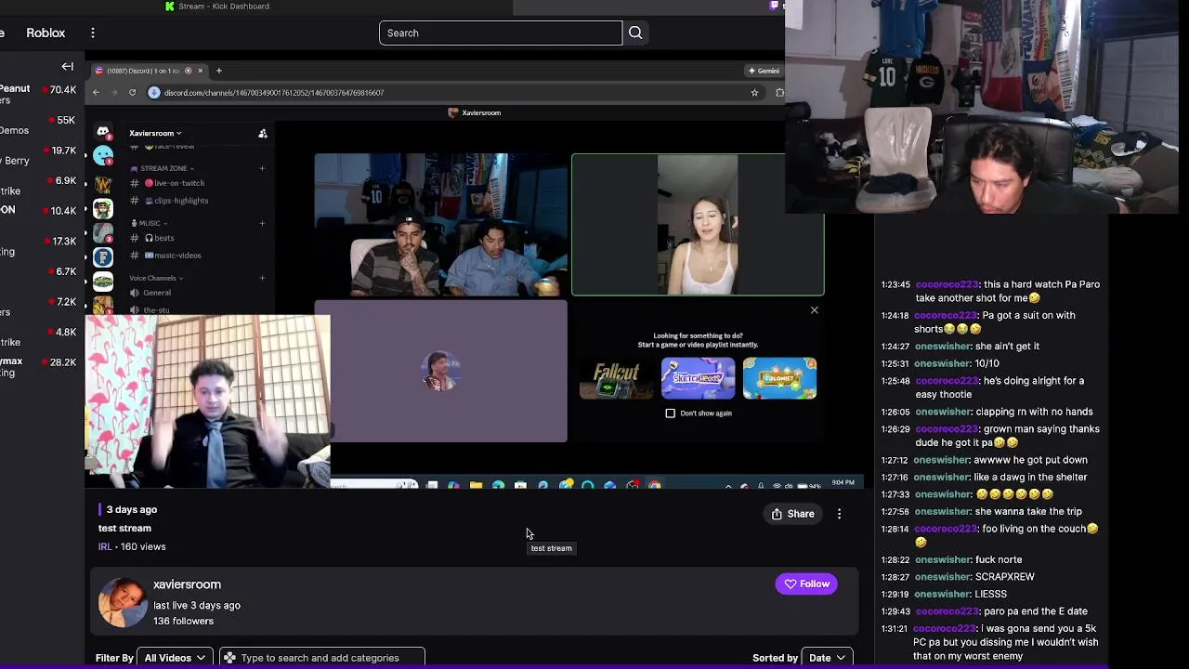The width and height of the screenshot is (1189, 669).
Task: Add a channel to MUSIC category
Action: 262,223
